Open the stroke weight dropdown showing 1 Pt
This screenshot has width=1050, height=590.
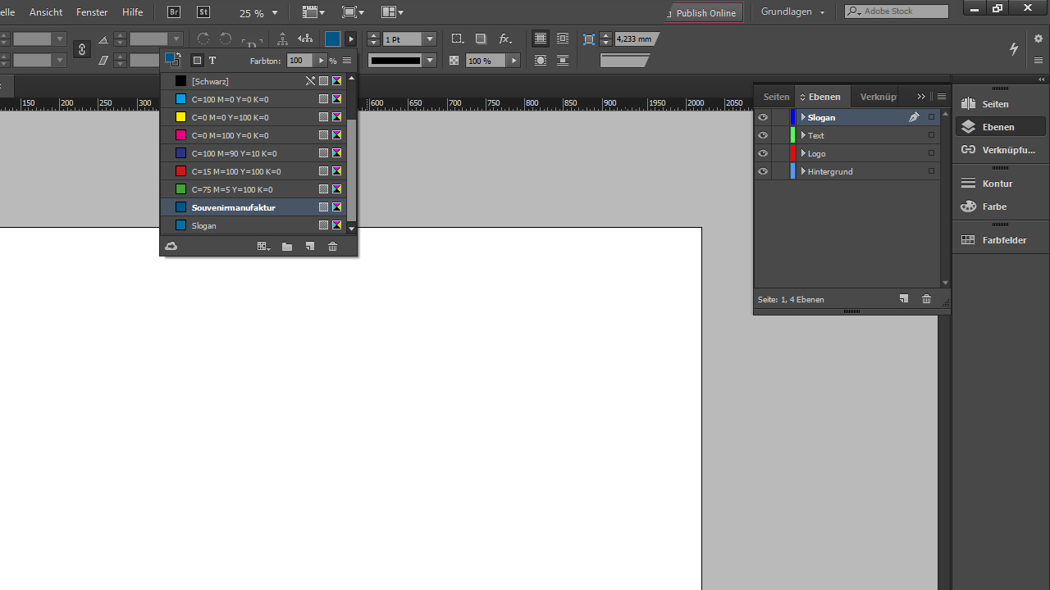429,39
